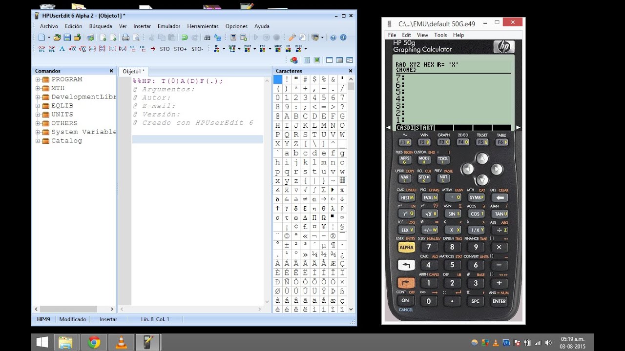The height and width of the screenshot is (351, 625).
Task: Click the EVAL calculator key
Action: tap(430, 197)
